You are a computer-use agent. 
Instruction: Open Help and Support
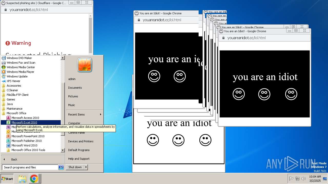click(79, 159)
